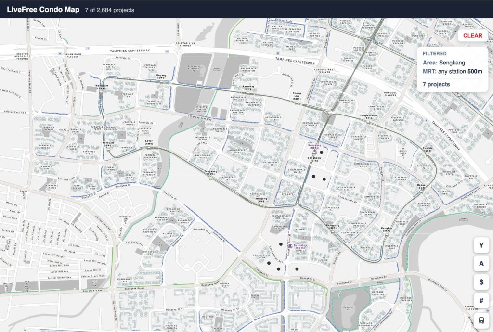Click the purple Buangkok (NE15) label
The width and height of the screenshot is (493, 332).
[300, 246]
